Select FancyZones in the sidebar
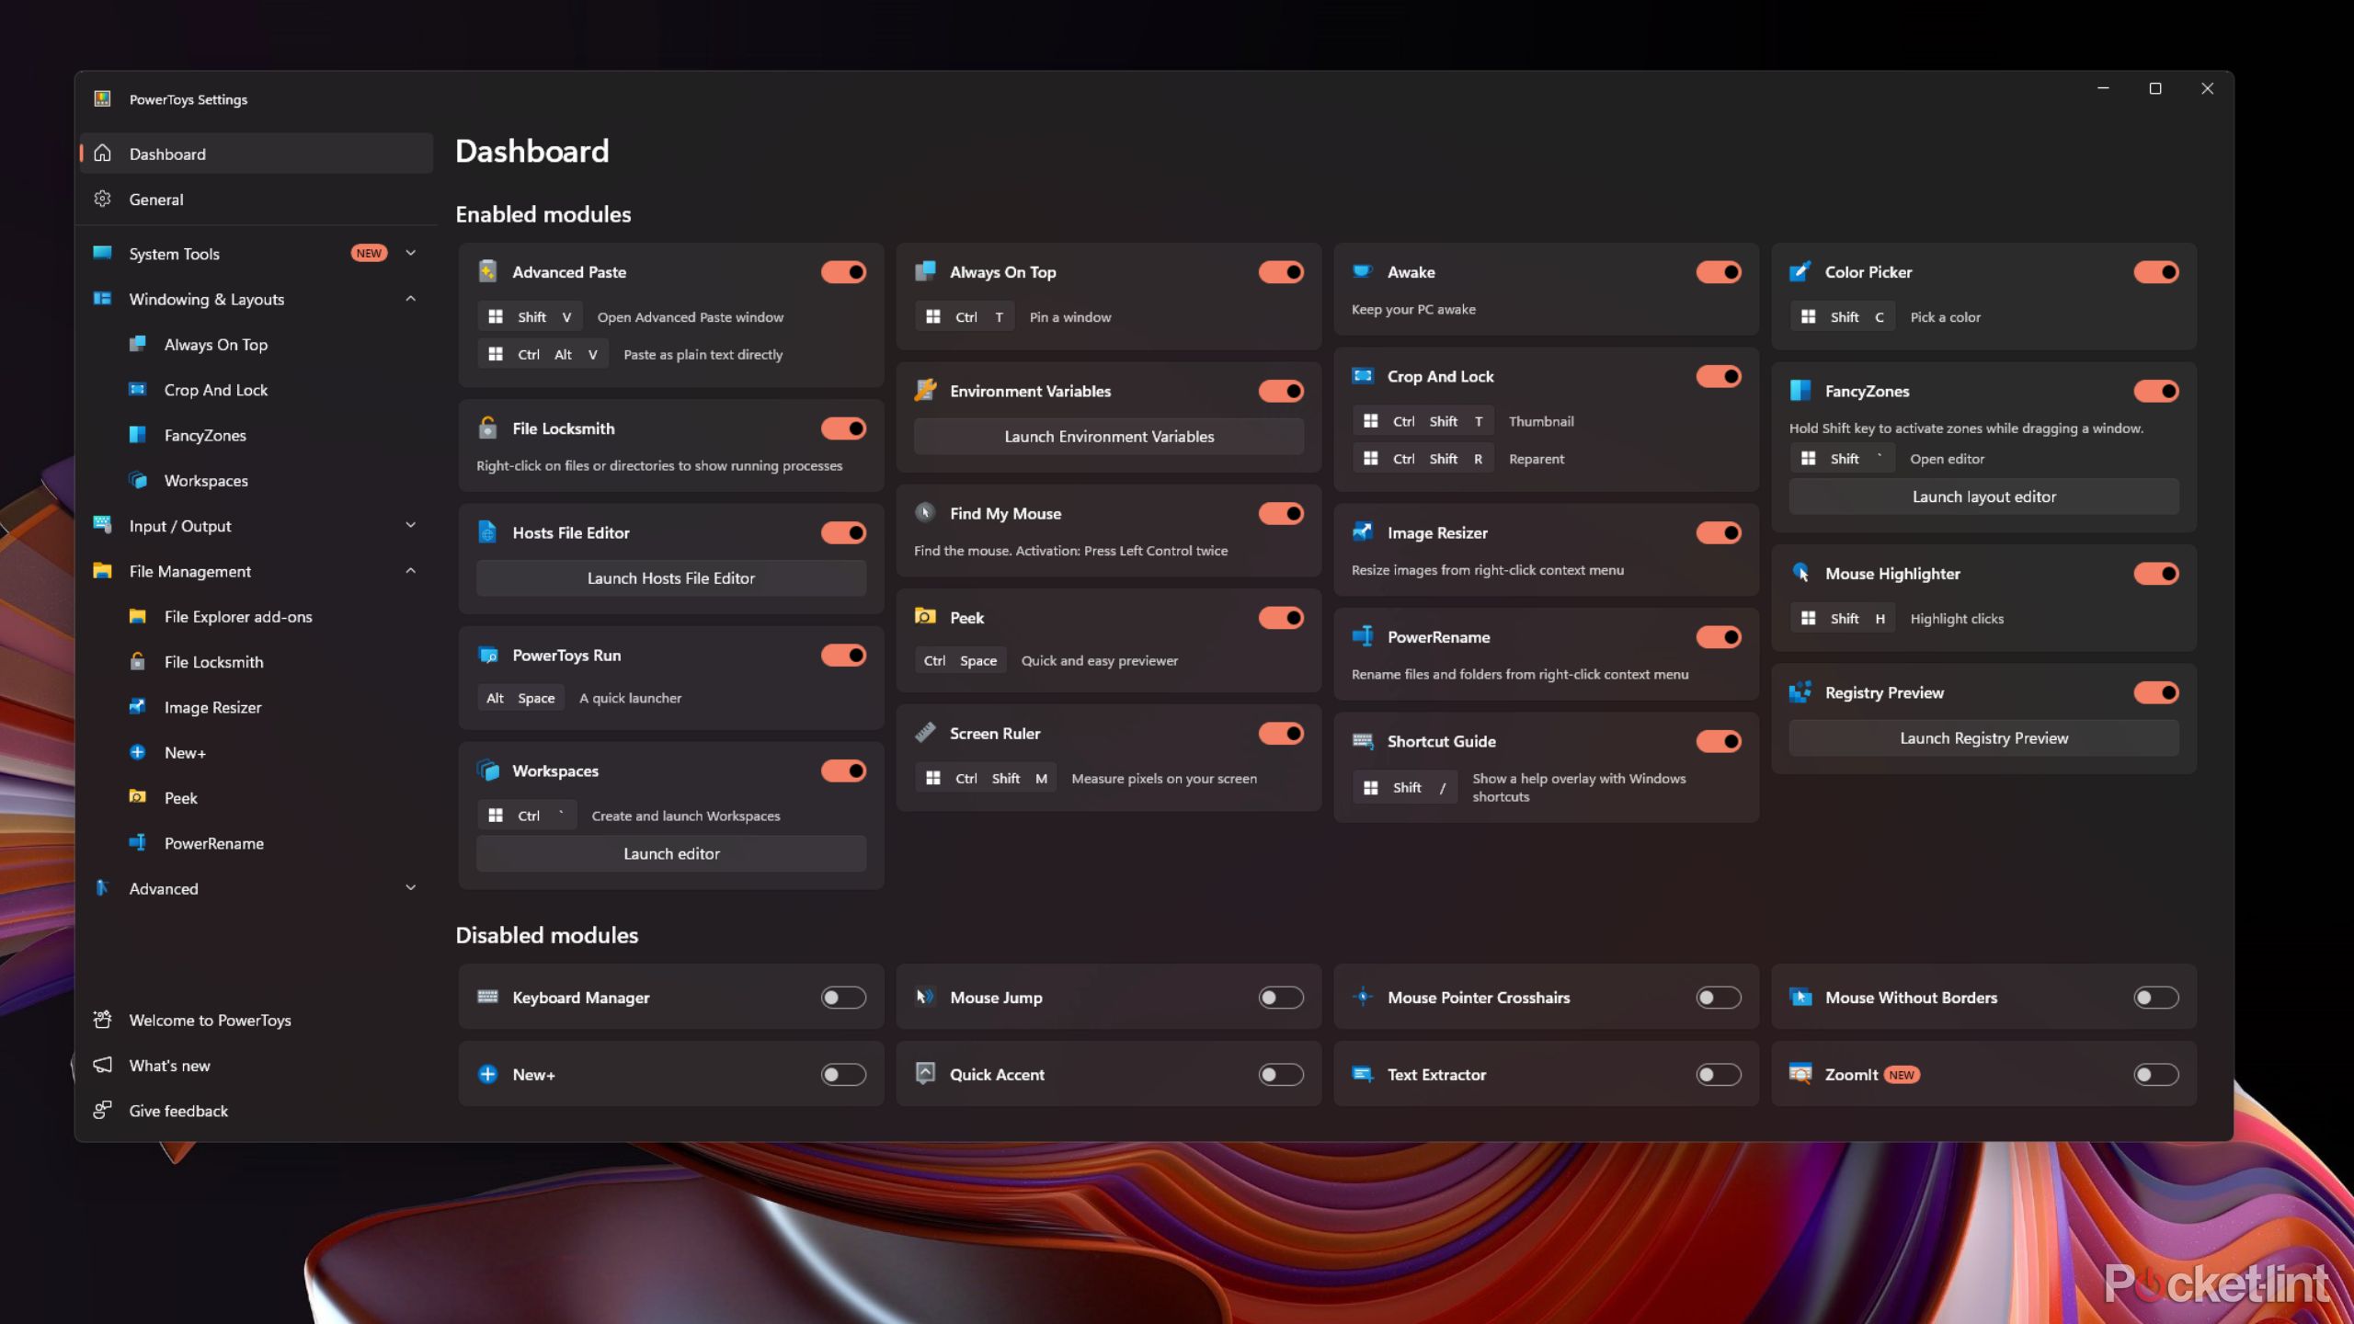Viewport: 2354px width, 1324px height. 257,435
